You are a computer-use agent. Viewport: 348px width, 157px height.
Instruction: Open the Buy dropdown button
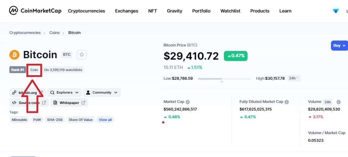339,46
